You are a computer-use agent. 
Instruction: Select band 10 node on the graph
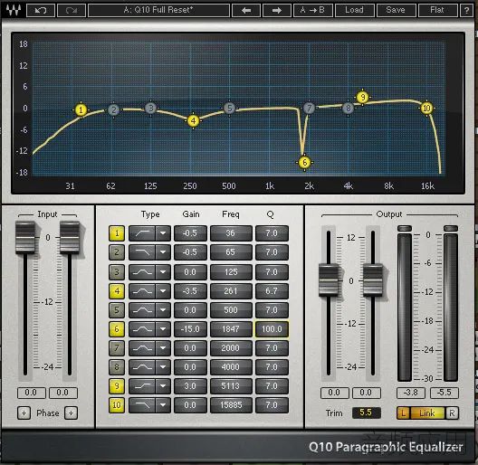pos(426,109)
